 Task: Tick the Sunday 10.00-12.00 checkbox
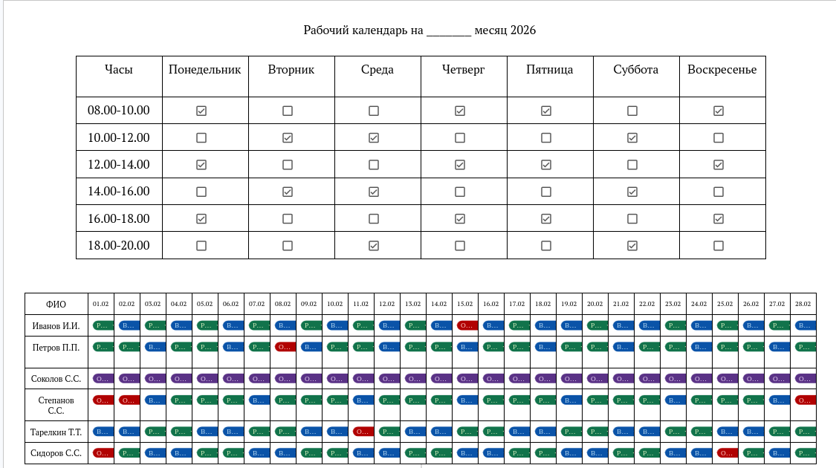pyautogui.click(x=719, y=137)
